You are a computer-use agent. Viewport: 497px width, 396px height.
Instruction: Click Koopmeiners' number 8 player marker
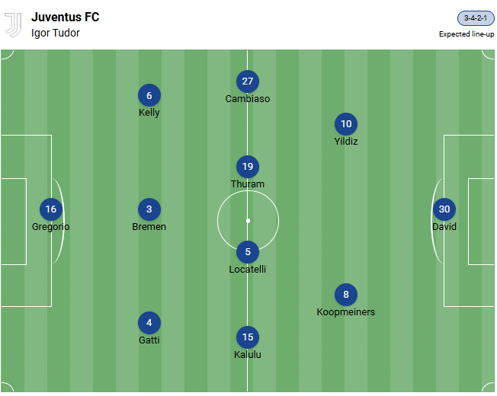tap(346, 295)
